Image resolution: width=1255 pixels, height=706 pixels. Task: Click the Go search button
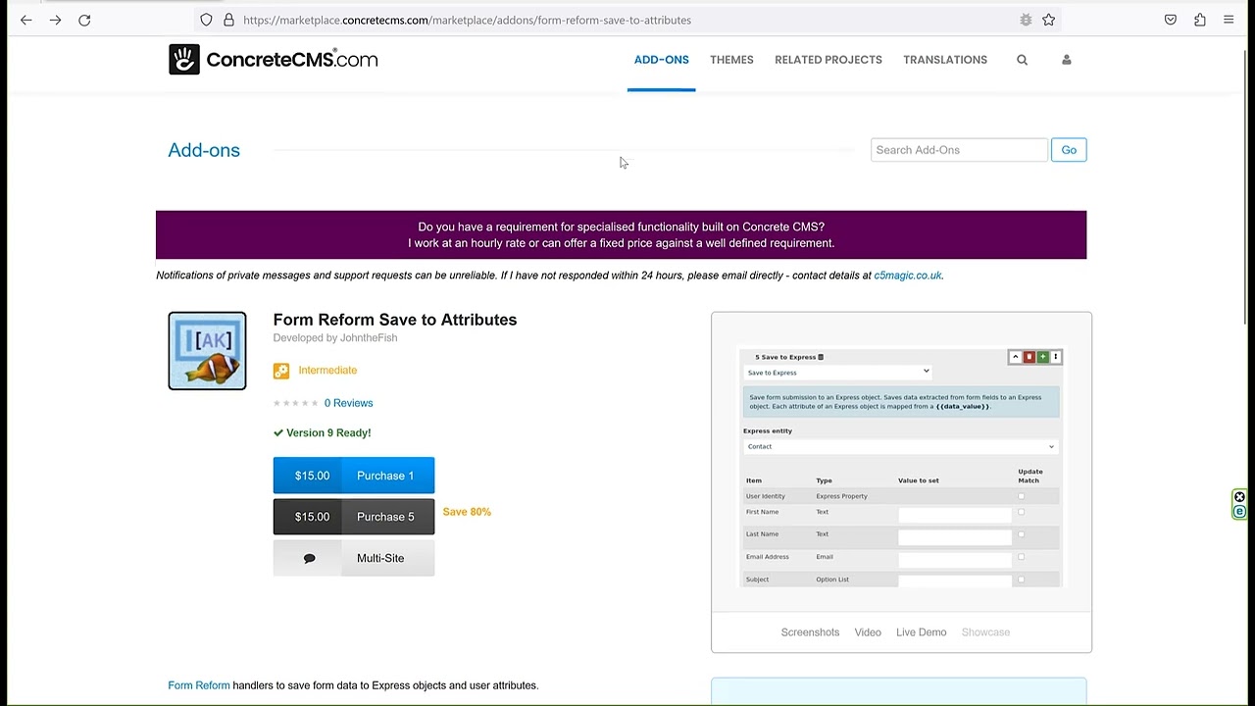(x=1069, y=150)
